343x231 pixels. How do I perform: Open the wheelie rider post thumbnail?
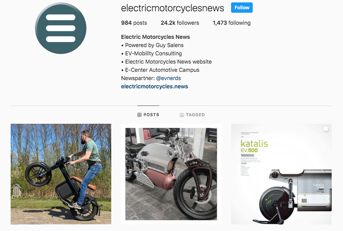click(x=61, y=174)
